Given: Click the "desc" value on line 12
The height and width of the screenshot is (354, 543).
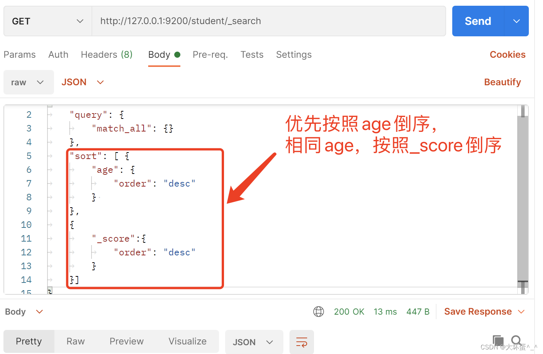Looking at the screenshot, I should pyautogui.click(x=180, y=252).
